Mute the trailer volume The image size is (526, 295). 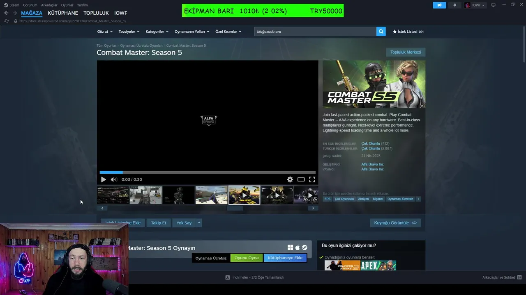pyautogui.click(x=114, y=179)
